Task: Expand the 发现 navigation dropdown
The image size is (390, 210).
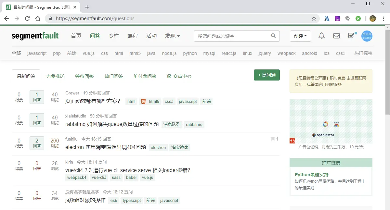Action: 172,36
